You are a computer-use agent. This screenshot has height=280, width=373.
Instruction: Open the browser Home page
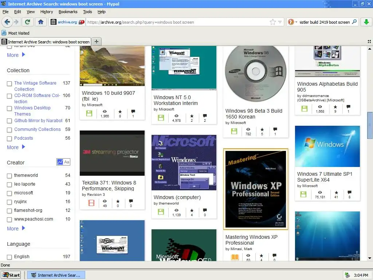pyautogui.click(x=41, y=22)
